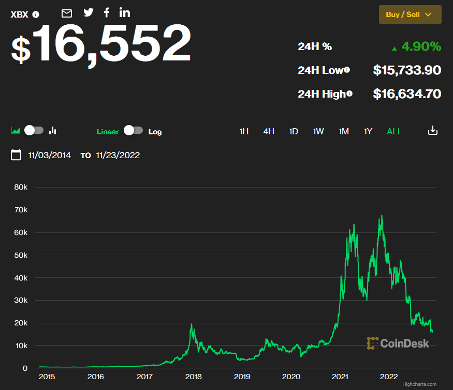Viewport: 453px width, 390px height.
Task: Click the $16,552 price value
Action: (101, 44)
